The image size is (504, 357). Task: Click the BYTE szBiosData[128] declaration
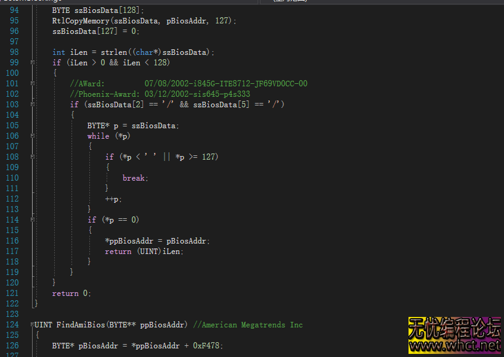[x=97, y=10]
